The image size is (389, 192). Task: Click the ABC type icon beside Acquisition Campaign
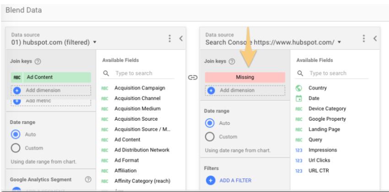pyautogui.click(x=105, y=88)
